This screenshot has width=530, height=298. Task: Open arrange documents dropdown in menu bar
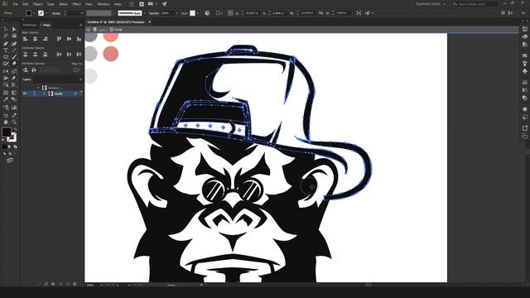tap(152, 4)
